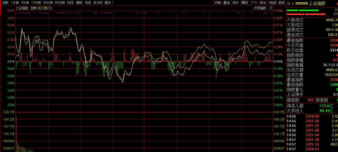Add index to watchlist via +自选
This screenshot has width=338, height=152.
272,3
